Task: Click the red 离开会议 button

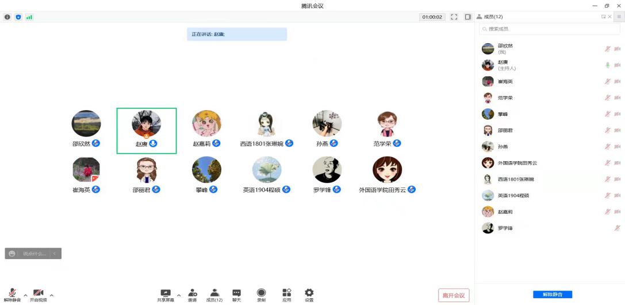Action: [454, 295]
